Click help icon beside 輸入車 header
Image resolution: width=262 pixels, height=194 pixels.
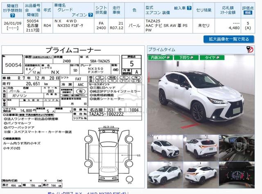click(x=189, y=8)
